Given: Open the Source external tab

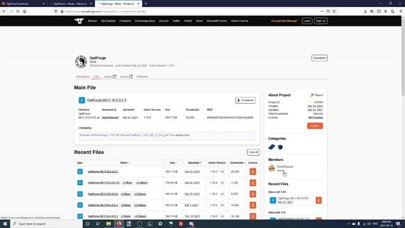Looking at the screenshot, I should (x=127, y=77).
